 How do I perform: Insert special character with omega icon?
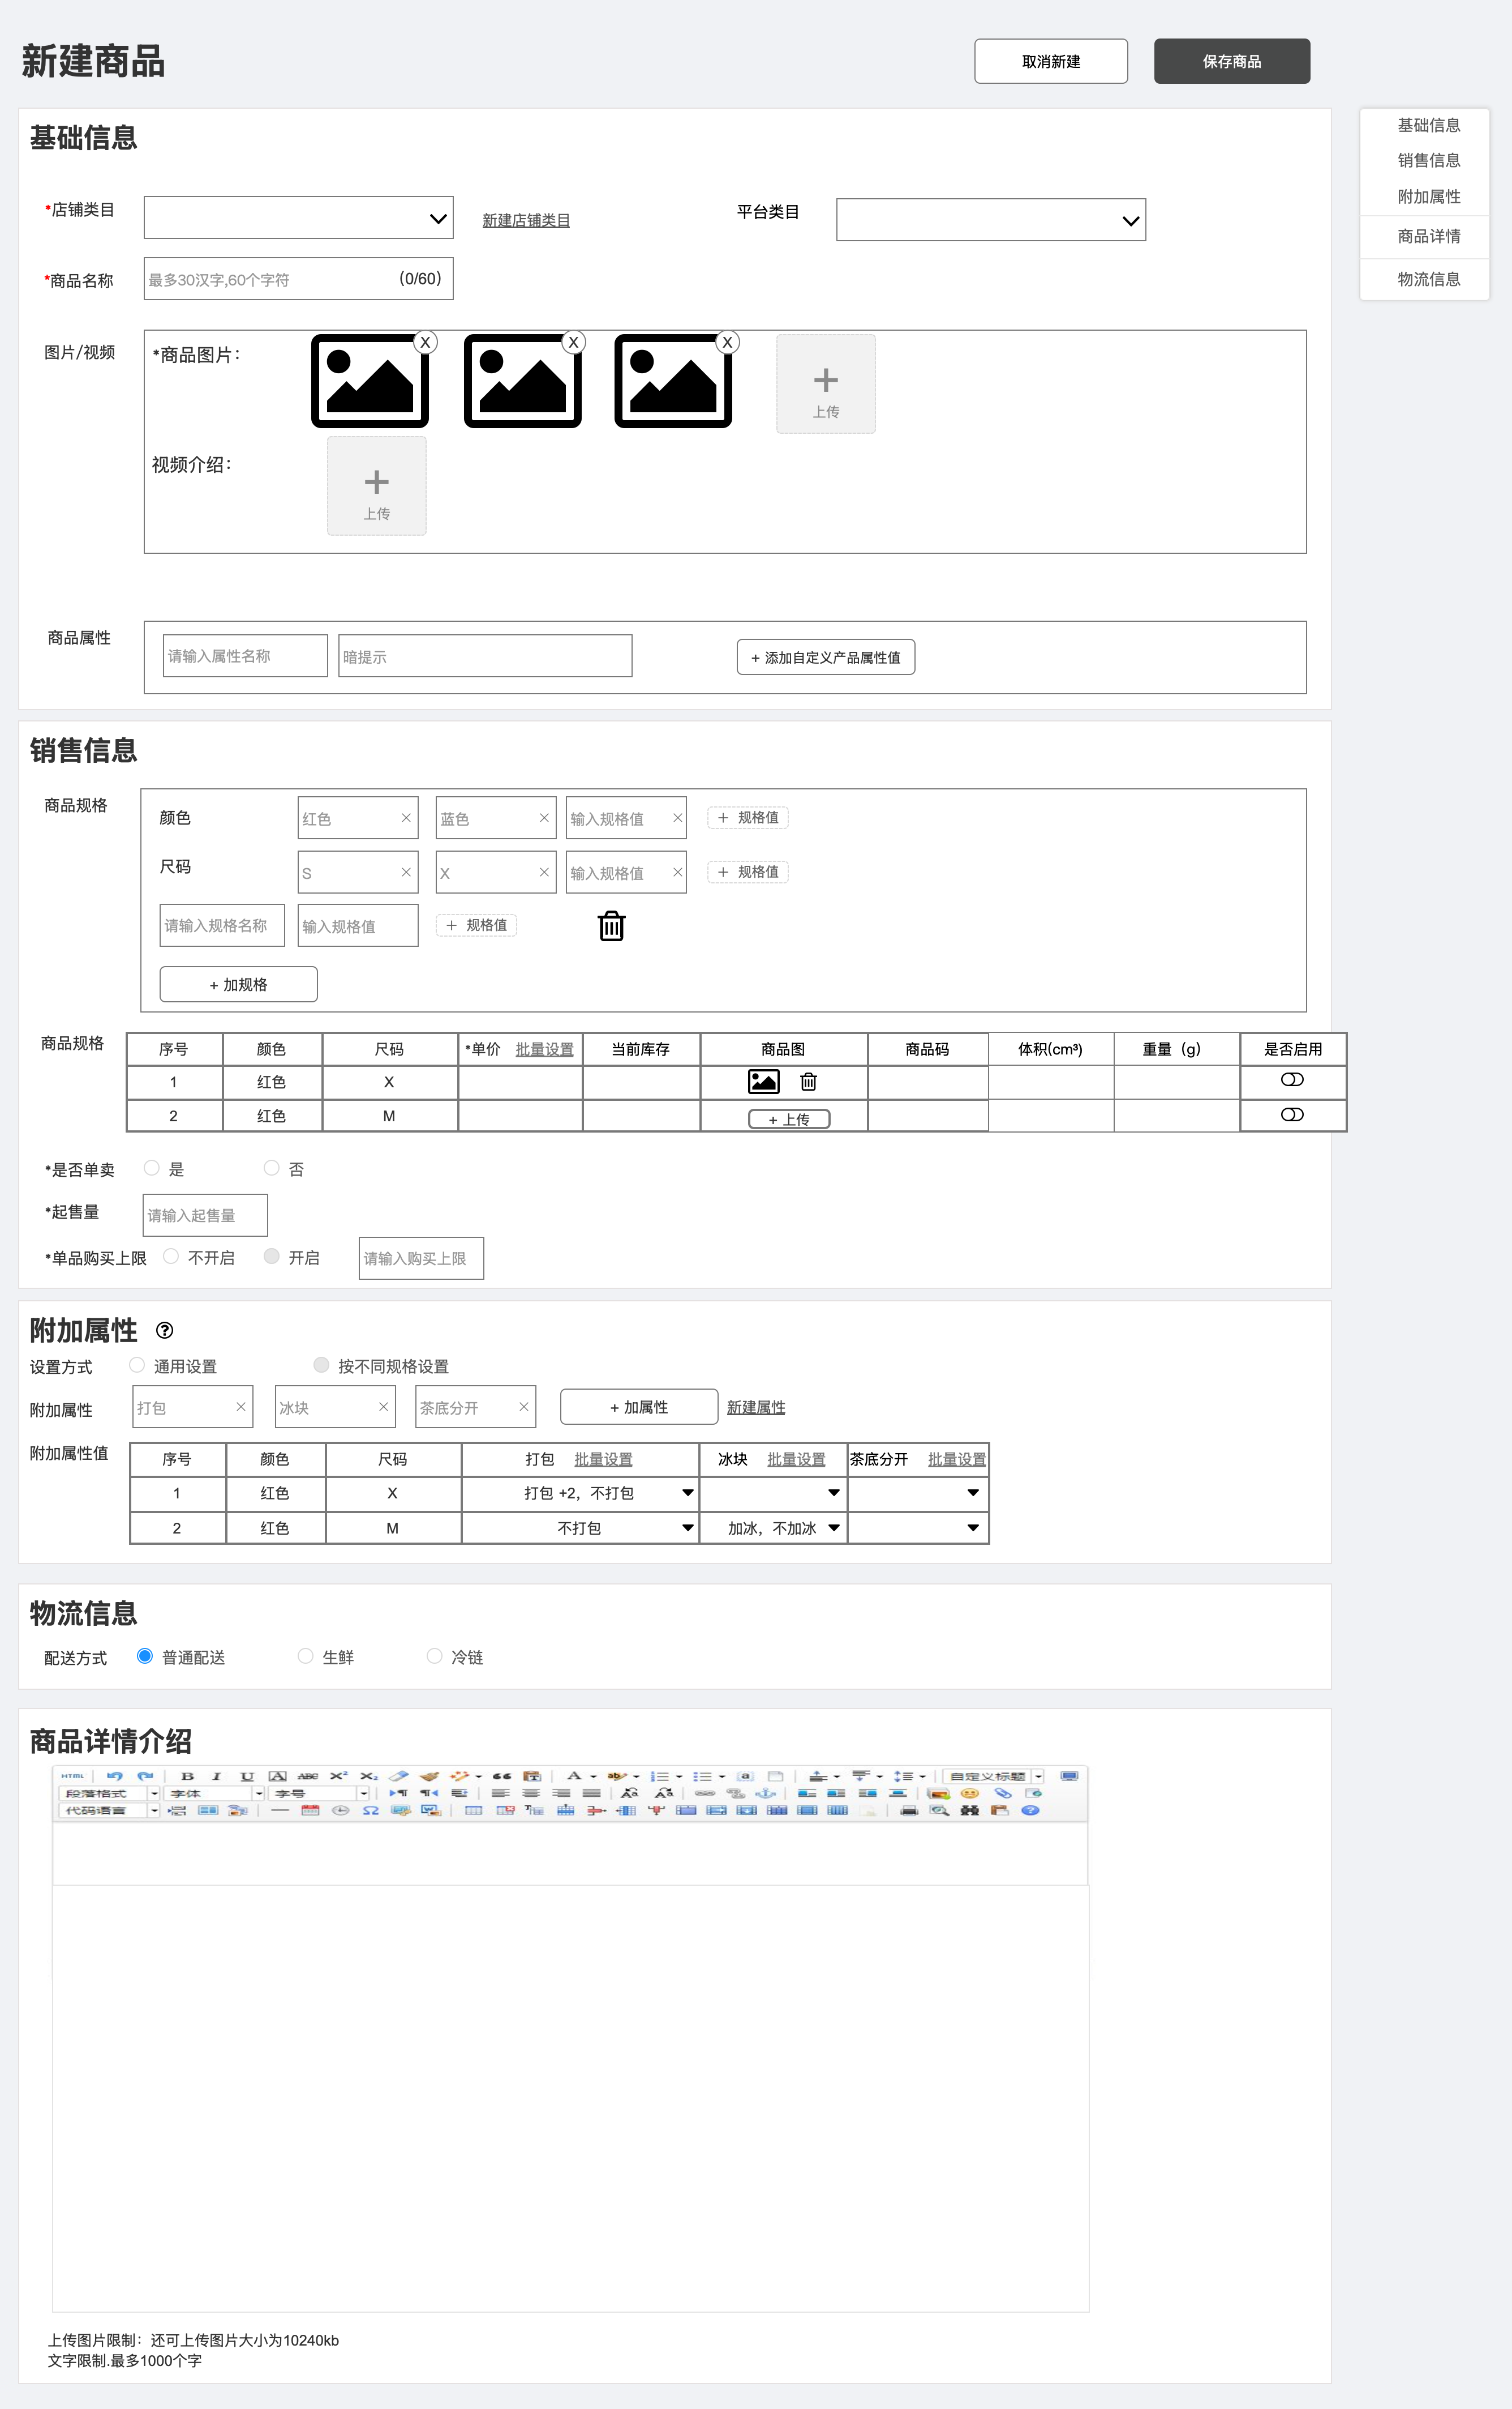[x=370, y=1810]
